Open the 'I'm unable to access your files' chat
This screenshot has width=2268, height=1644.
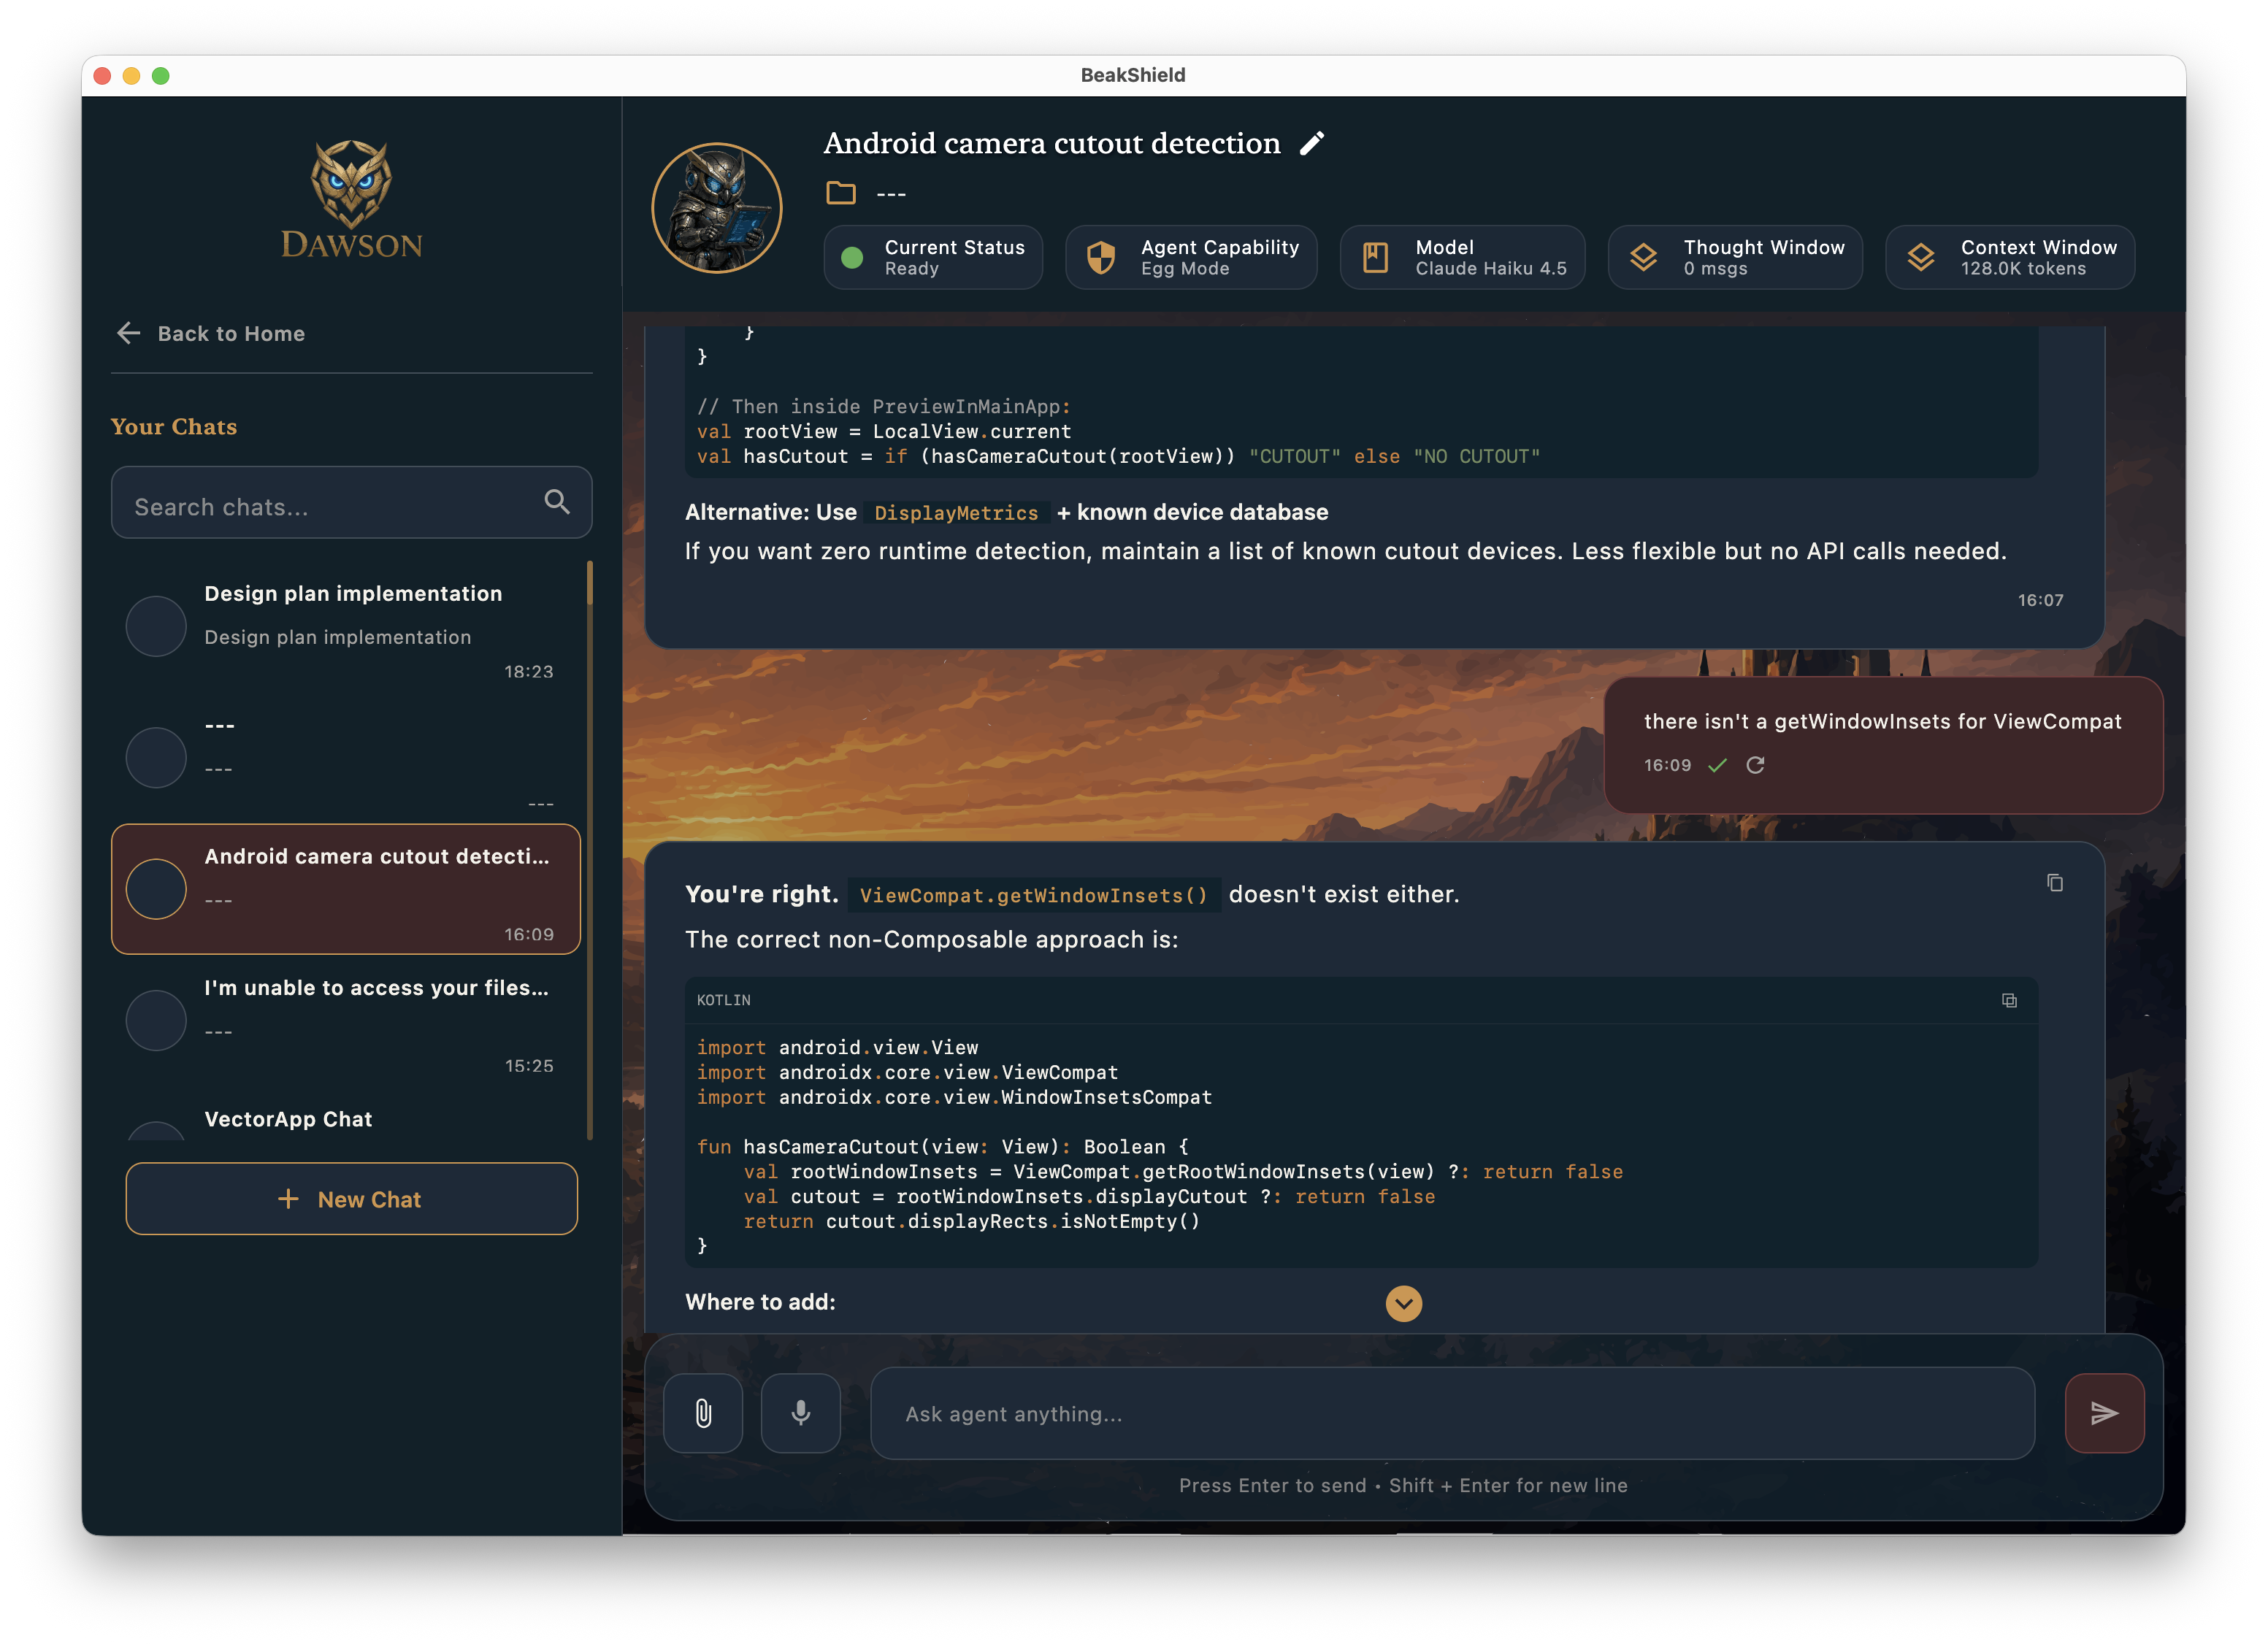(346, 1020)
